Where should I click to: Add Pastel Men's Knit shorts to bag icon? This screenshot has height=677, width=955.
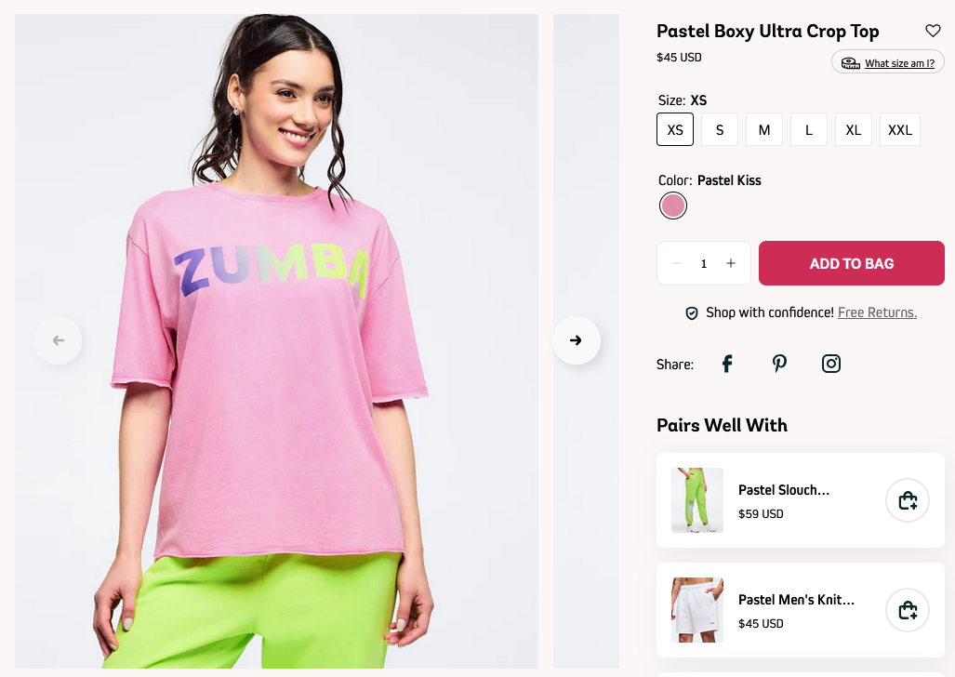click(908, 610)
